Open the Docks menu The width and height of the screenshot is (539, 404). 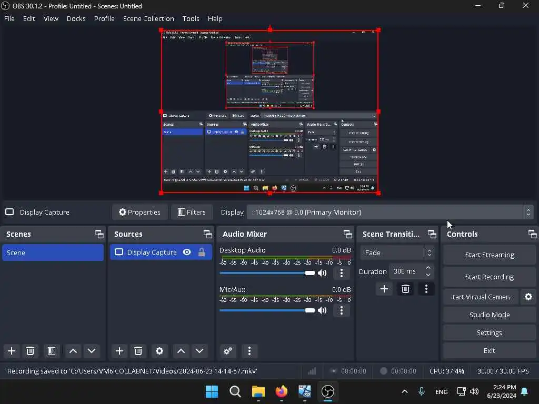click(x=76, y=18)
